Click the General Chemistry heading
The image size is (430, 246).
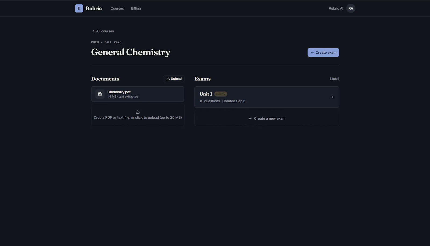[x=131, y=52]
